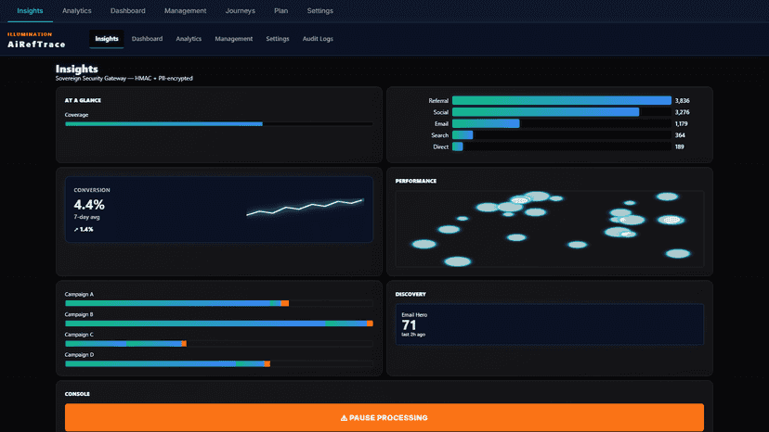The image size is (769, 432).
Task: Click the 'last 2h ago' text
Action: tap(413, 335)
